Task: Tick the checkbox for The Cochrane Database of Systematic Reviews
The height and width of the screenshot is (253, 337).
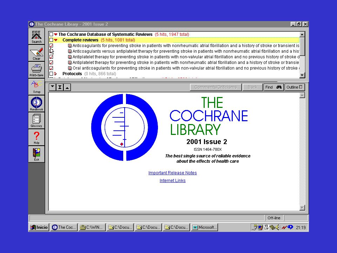Action: tap(51, 34)
